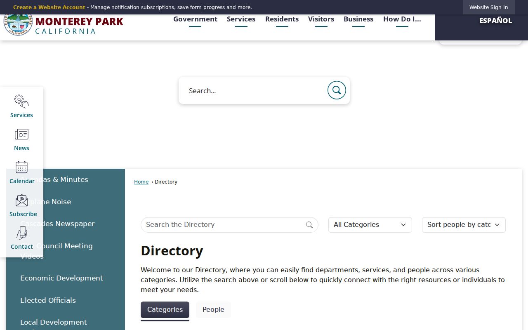528x330 pixels.
Task: Open the Residents menu
Action: point(282,19)
